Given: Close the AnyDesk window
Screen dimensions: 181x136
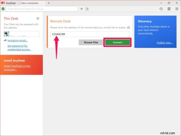Looking at the screenshot, I should 177,3.
